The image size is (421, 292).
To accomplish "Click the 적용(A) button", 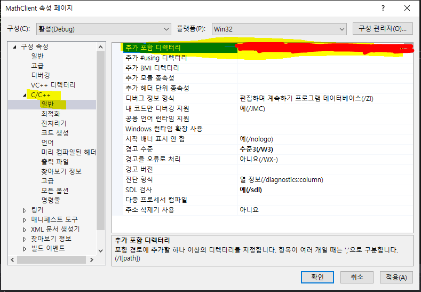I will 396,277.
